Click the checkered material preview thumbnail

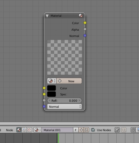click(x=65, y=57)
